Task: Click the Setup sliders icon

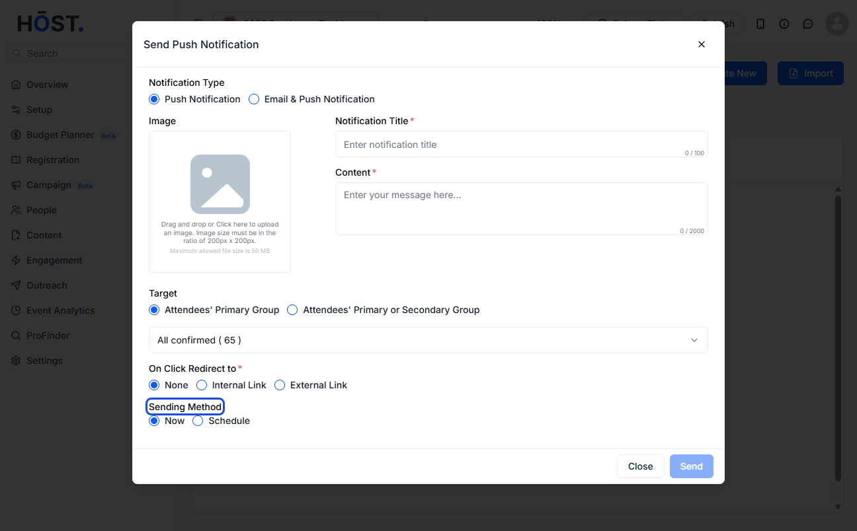Action: tap(16, 110)
